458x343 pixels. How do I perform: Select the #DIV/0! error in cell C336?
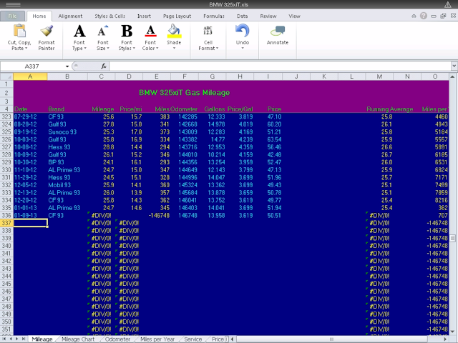point(101,215)
